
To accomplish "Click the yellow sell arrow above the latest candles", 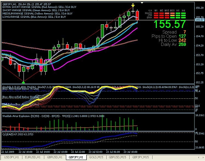I will point(133,5).
